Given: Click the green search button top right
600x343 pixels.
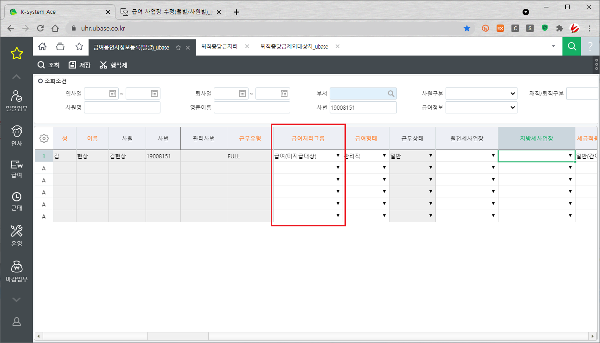Looking at the screenshot, I should [x=572, y=46].
